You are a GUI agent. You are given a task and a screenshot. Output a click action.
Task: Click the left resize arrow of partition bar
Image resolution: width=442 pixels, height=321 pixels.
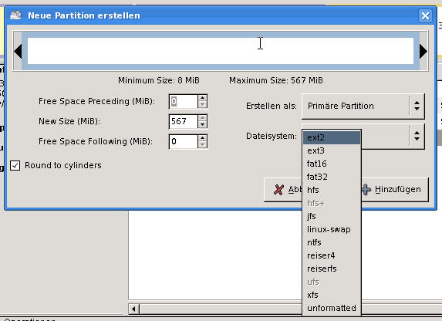coord(18,52)
